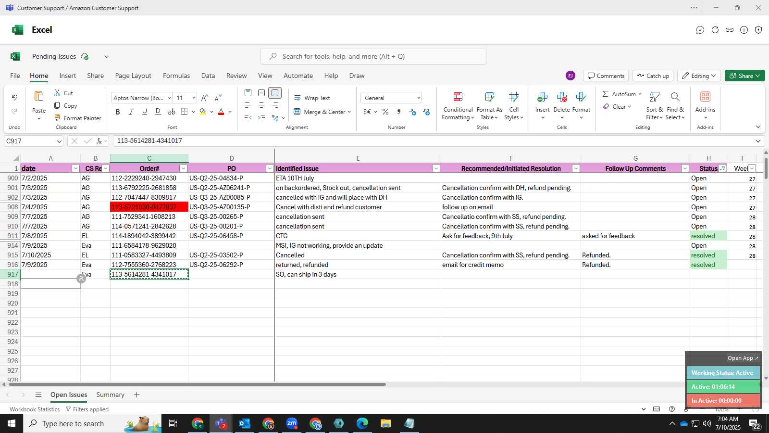This screenshot has width=769, height=433.
Task: Click the Copy command
Action: 65,105
